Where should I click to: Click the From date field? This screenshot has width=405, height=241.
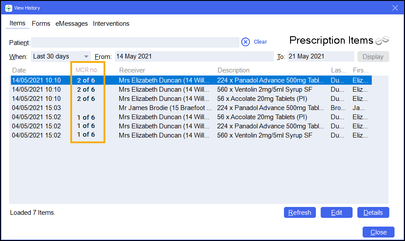tap(194, 56)
